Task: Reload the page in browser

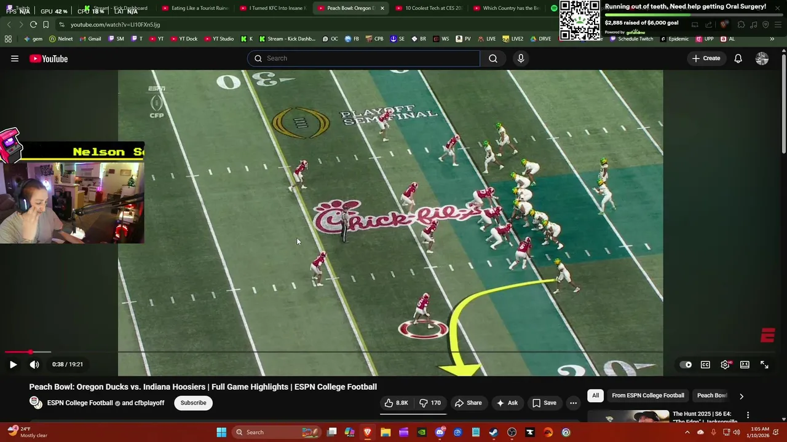Action: (33, 25)
